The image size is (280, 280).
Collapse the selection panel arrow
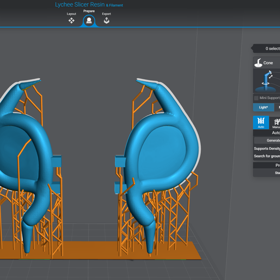pyautogui.click(x=252, y=48)
